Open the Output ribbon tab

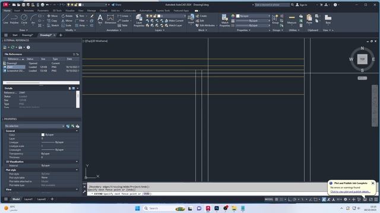pos(103,11)
